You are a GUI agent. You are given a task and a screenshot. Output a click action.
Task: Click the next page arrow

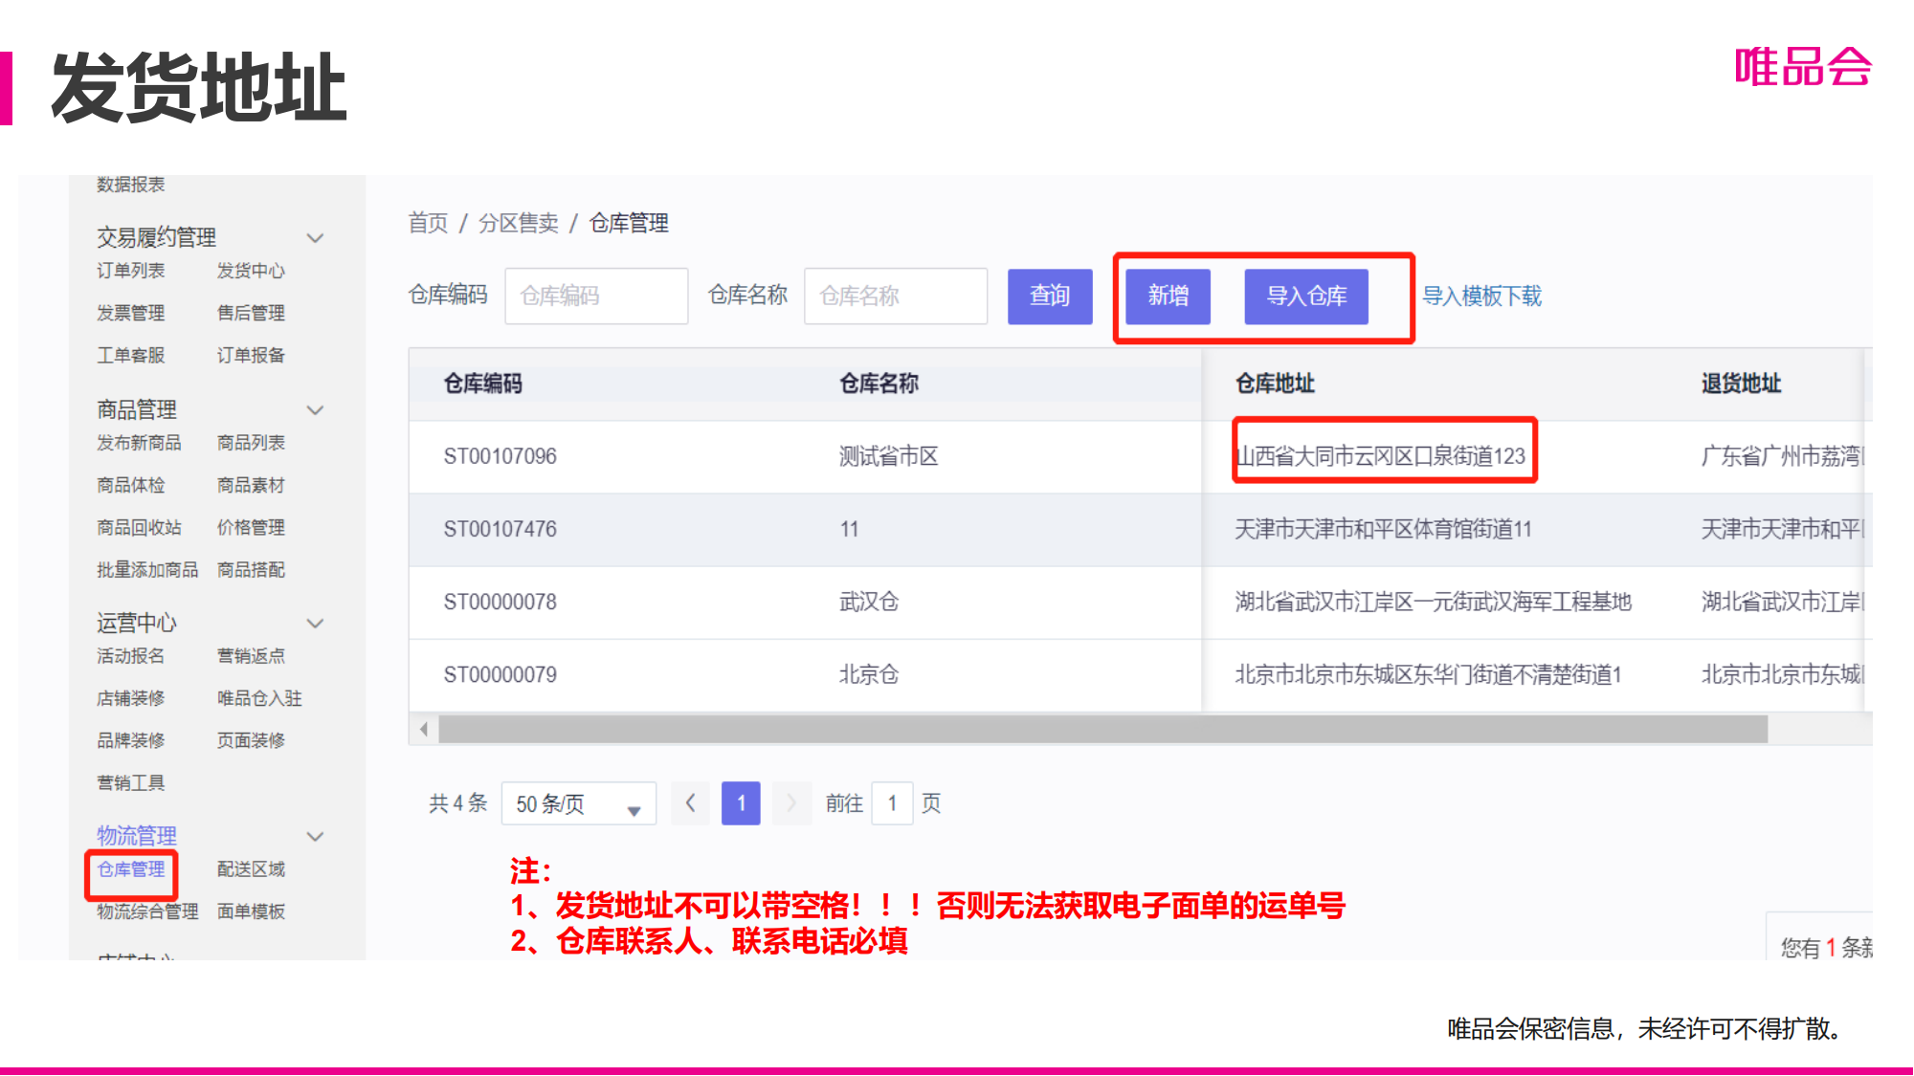(x=791, y=803)
